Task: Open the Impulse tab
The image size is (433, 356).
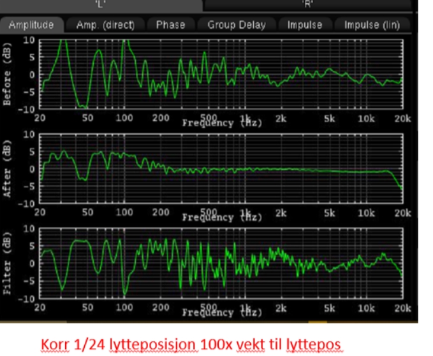Action: [305, 25]
